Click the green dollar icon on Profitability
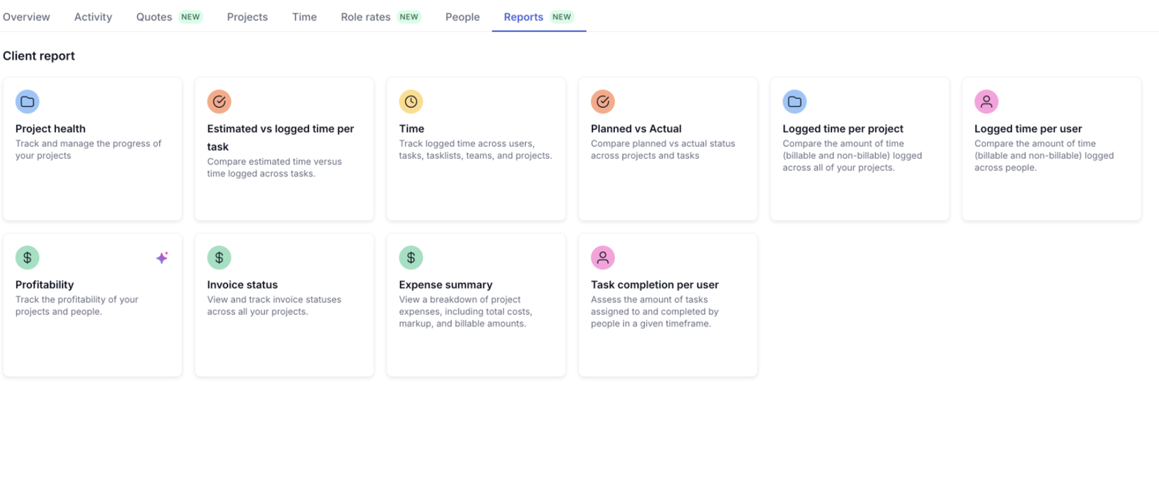This screenshot has width=1159, height=504. (x=28, y=258)
